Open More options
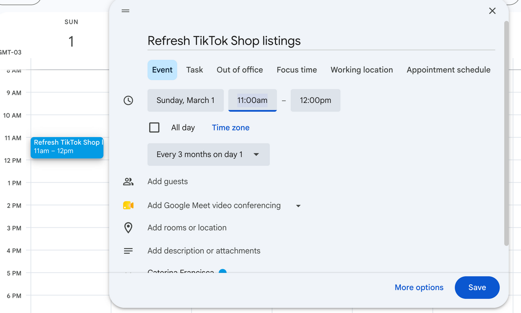The image size is (521, 313). pos(419,287)
